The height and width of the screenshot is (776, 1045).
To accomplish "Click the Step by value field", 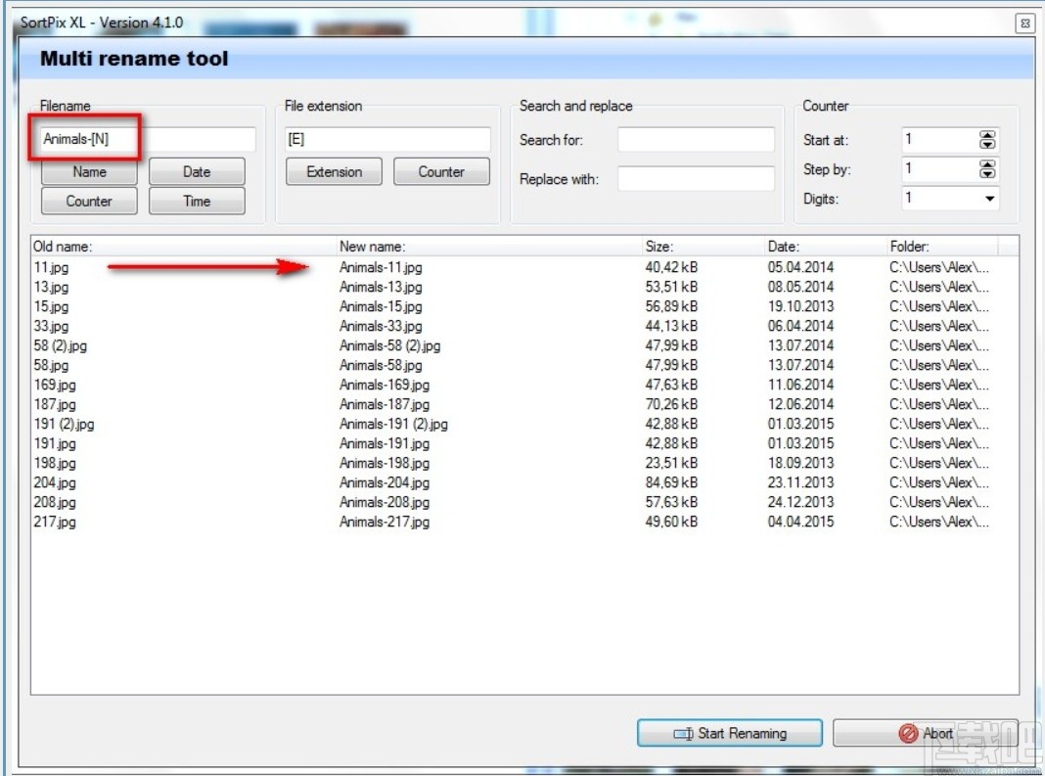I will pos(939,168).
